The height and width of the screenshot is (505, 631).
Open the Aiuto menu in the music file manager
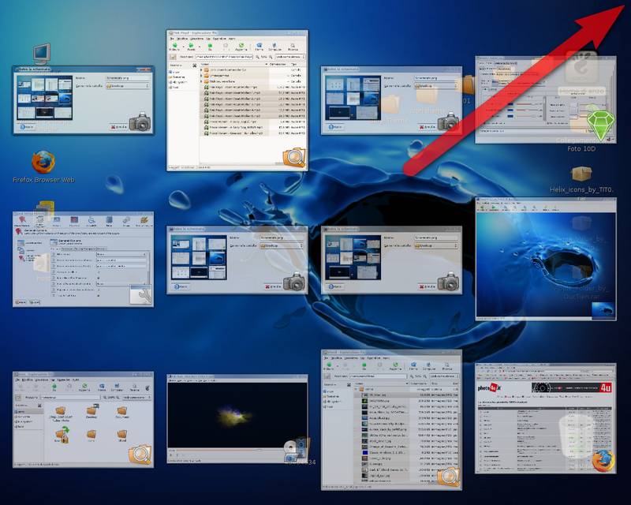coord(232,39)
